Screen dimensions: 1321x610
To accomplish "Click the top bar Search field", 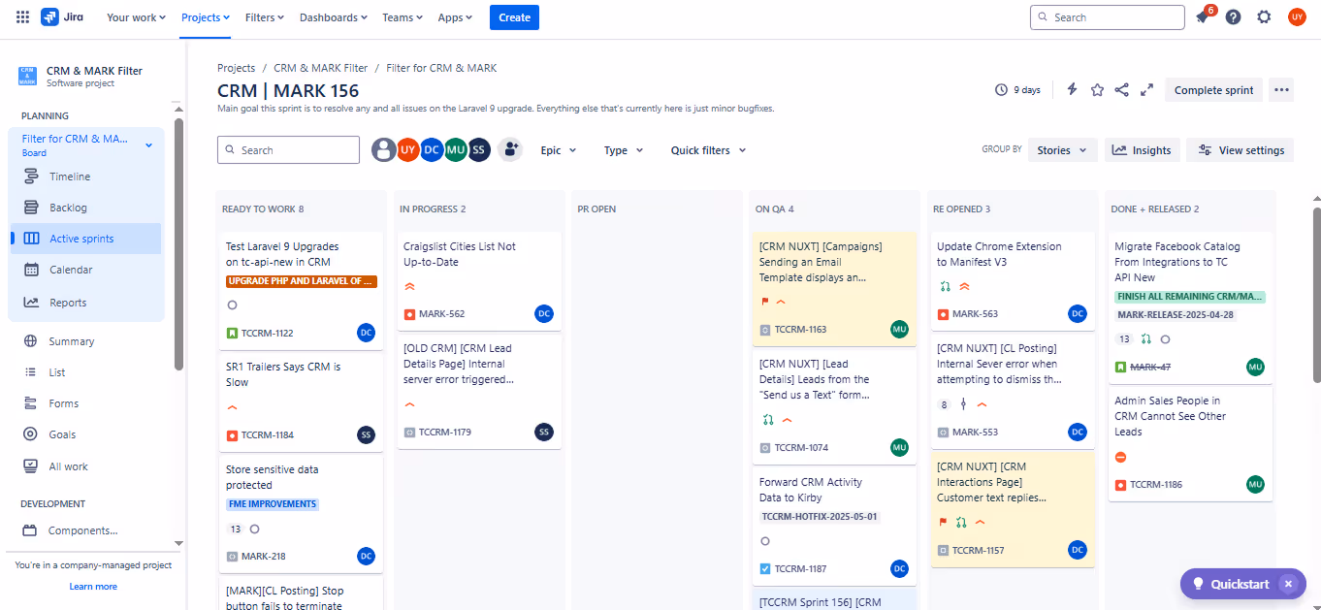I will coord(1108,17).
